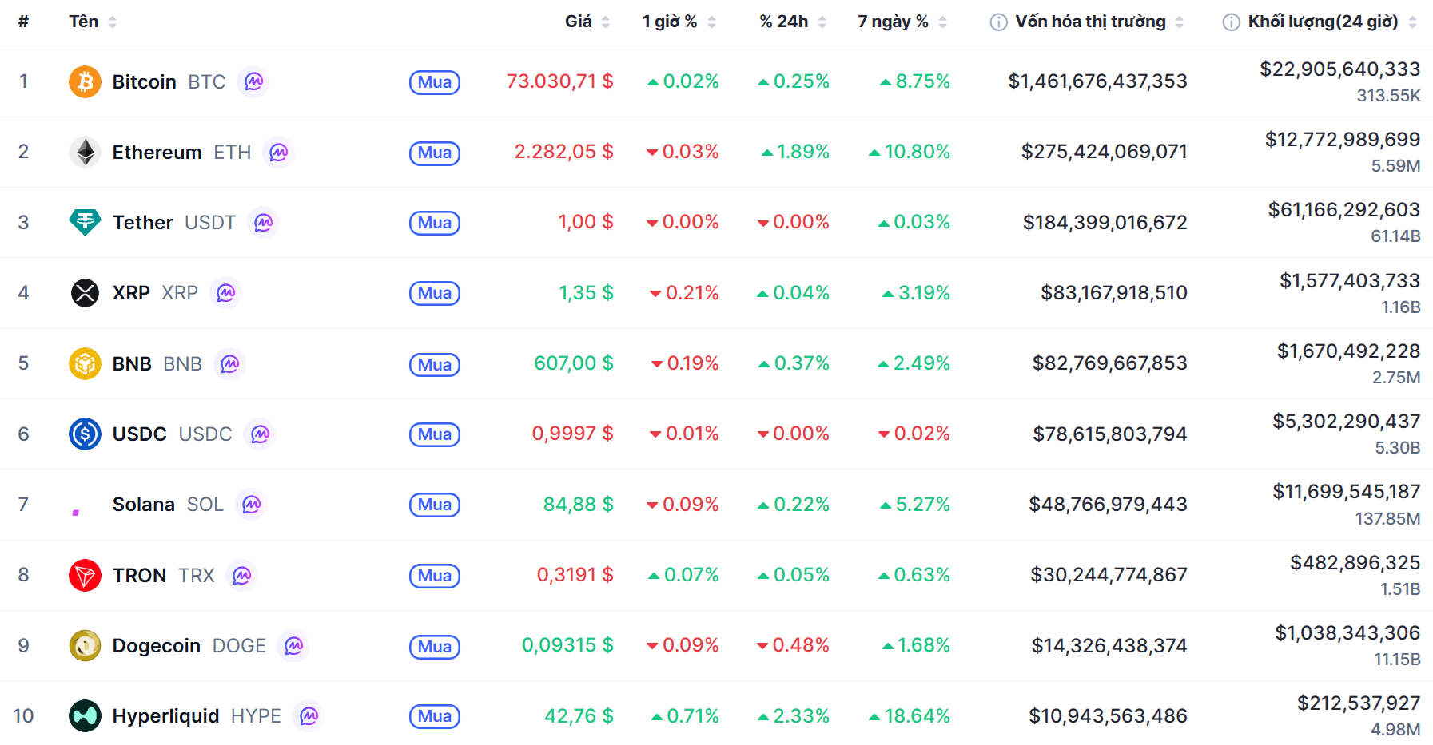Viewport: 1433px width, 745px height.
Task: Open the Hyperliquid coin name link
Action: point(165,715)
